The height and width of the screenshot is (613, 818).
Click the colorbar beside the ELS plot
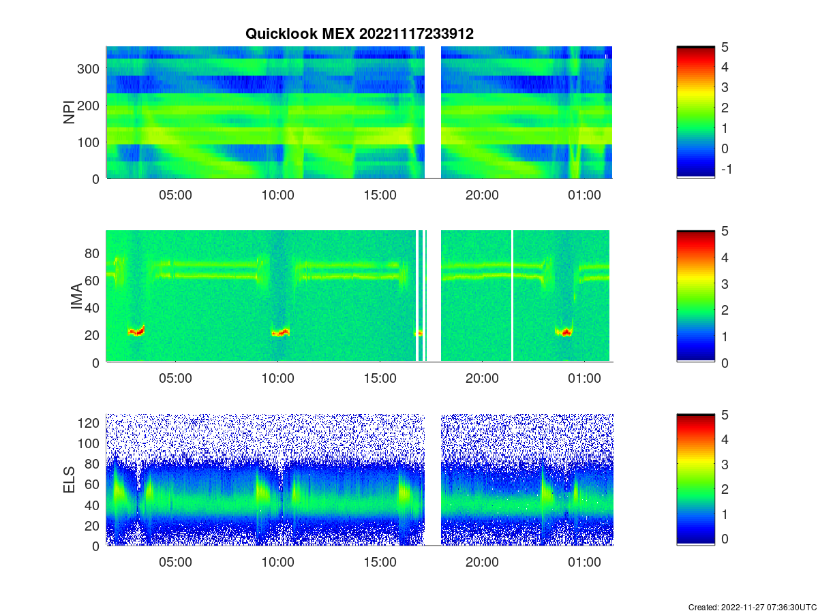(x=695, y=480)
